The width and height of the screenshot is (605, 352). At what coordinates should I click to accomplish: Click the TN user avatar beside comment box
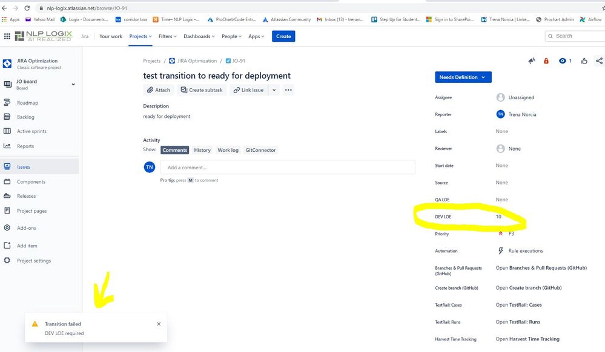[150, 167]
